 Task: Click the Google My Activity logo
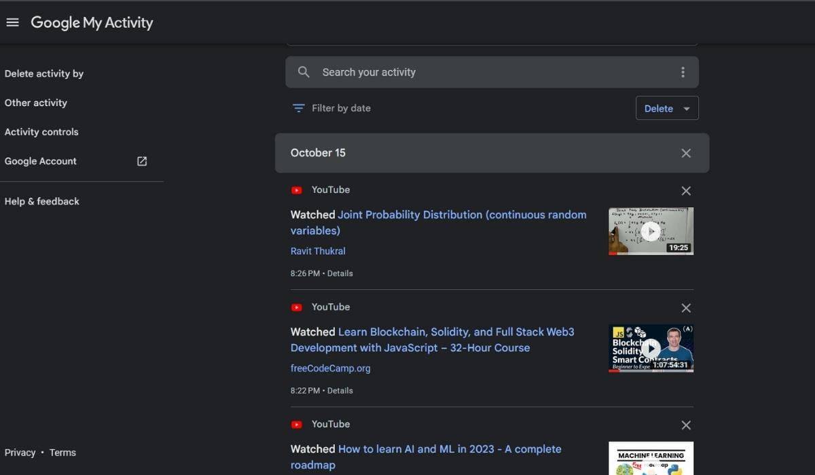pos(92,22)
